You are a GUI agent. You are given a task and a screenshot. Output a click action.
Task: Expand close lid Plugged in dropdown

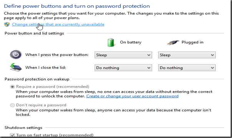tap(187, 68)
